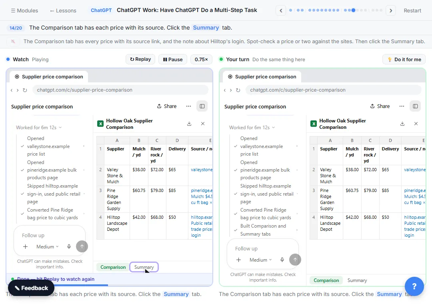432x304 pixels.
Task: Close spreadsheet preview in Watch panel
Action: point(203,124)
